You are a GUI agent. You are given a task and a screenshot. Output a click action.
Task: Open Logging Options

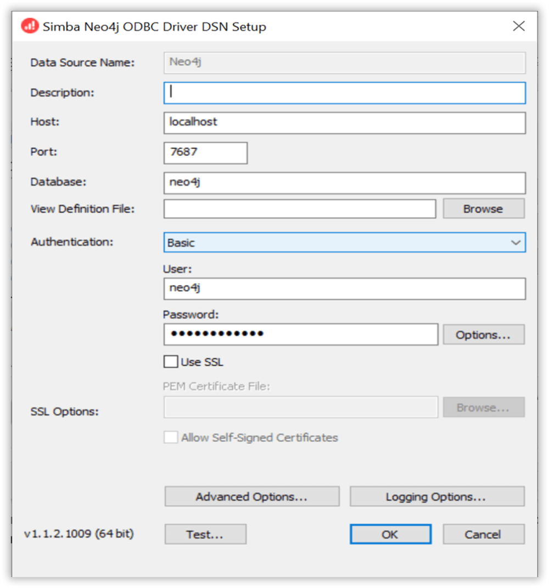436,496
